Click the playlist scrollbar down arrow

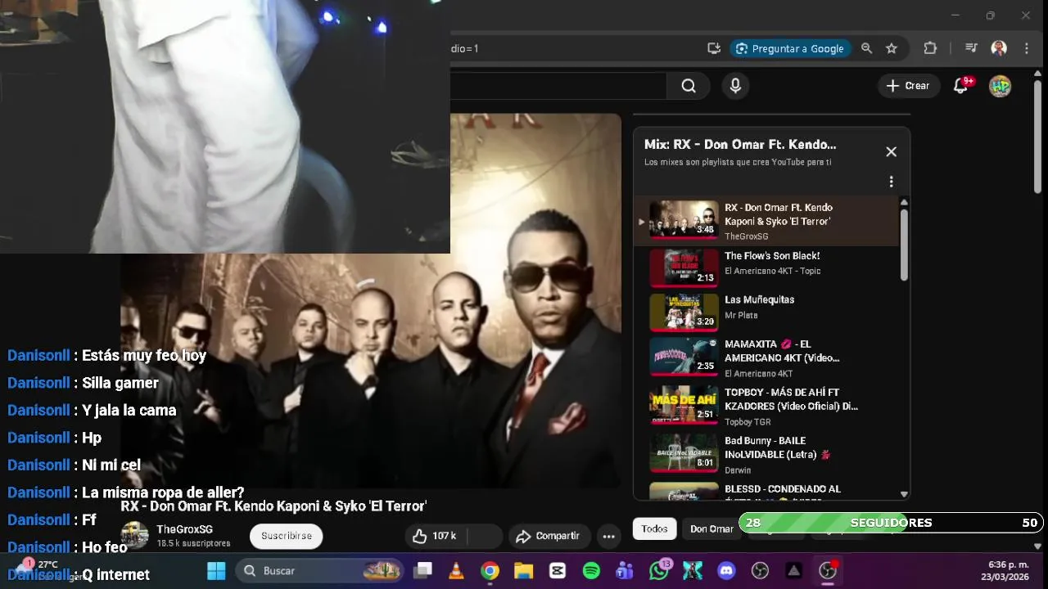click(x=904, y=494)
